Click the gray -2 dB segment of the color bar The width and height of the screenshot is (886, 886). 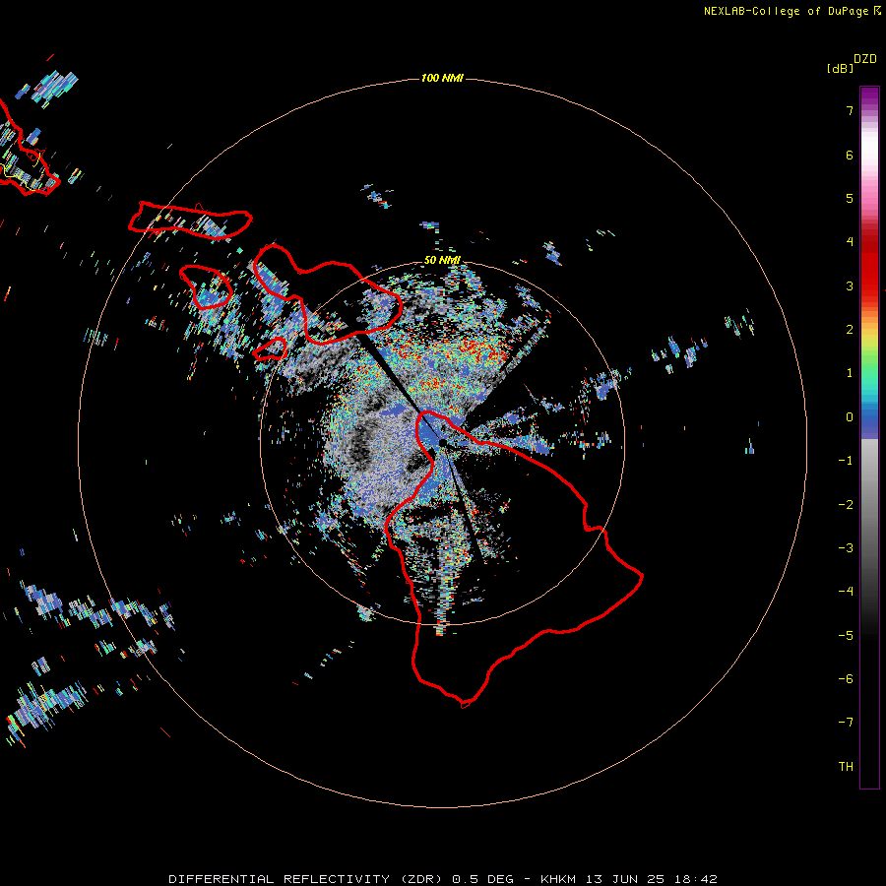point(869,505)
